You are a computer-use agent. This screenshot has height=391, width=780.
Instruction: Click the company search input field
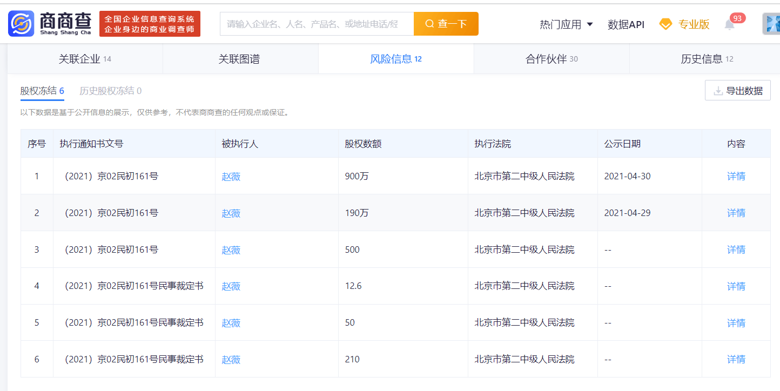(316, 23)
